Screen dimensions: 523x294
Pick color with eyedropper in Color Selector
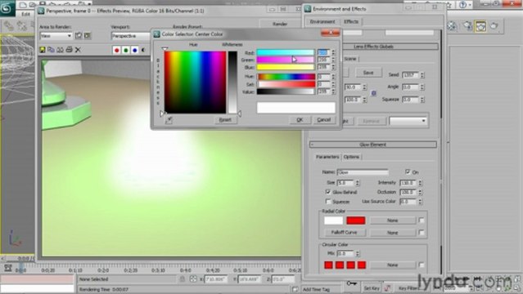[x=169, y=120]
